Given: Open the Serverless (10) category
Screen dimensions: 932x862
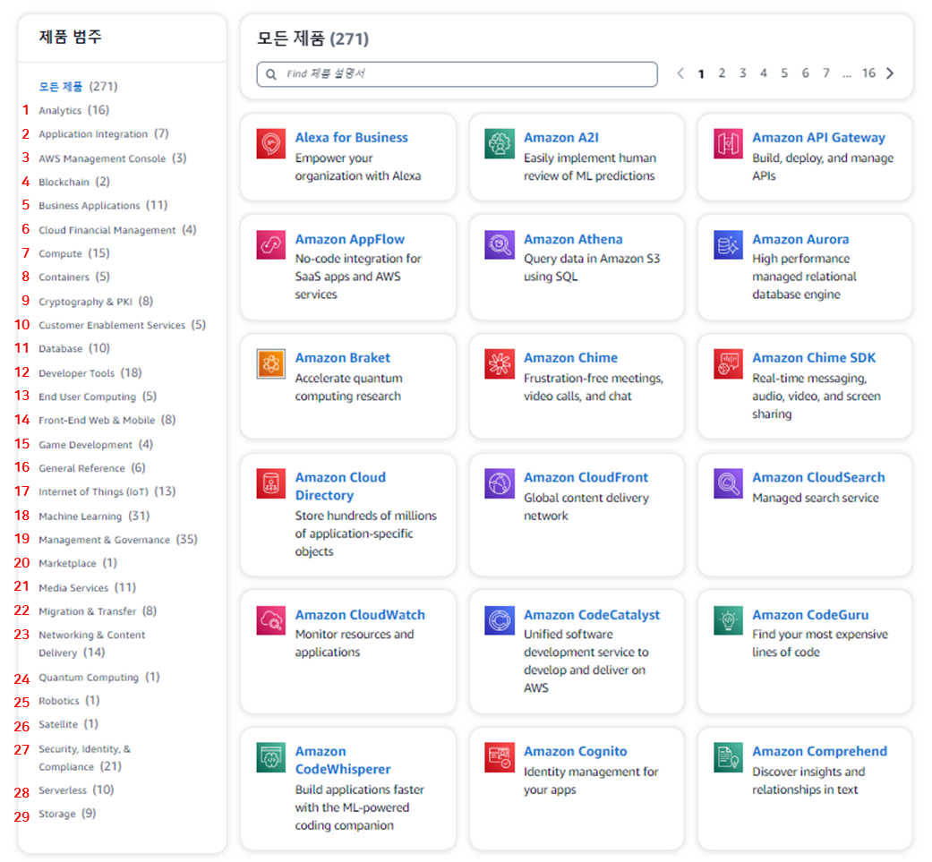Looking at the screenshot, I should [76, 789].
